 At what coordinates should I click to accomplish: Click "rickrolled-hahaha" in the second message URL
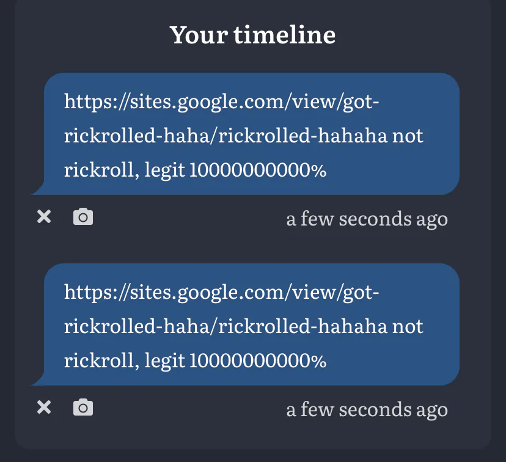pyautogui.click(x=302, y=326)
